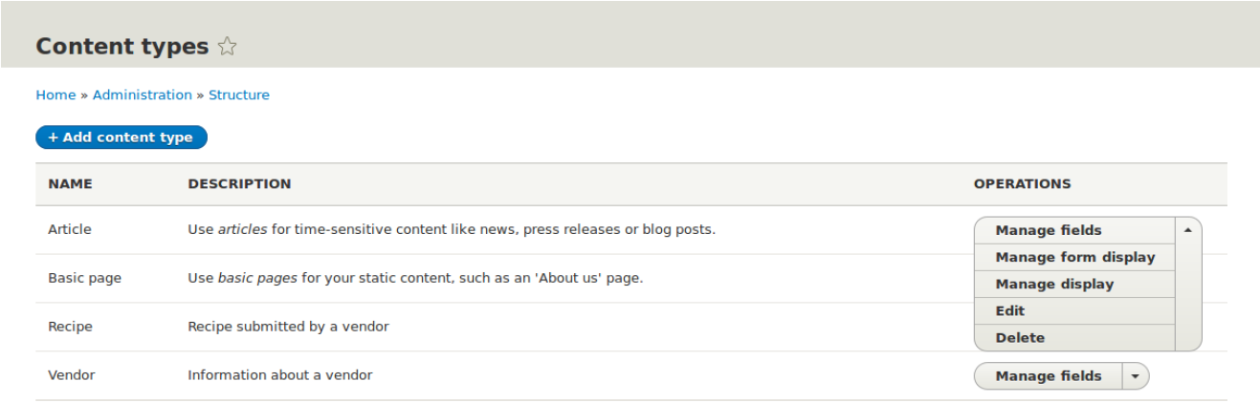The image size is (1260, 403).
Task: Click the star shortcut icon beside Content types
Action: pyautogui.click(x=227, y=47)
